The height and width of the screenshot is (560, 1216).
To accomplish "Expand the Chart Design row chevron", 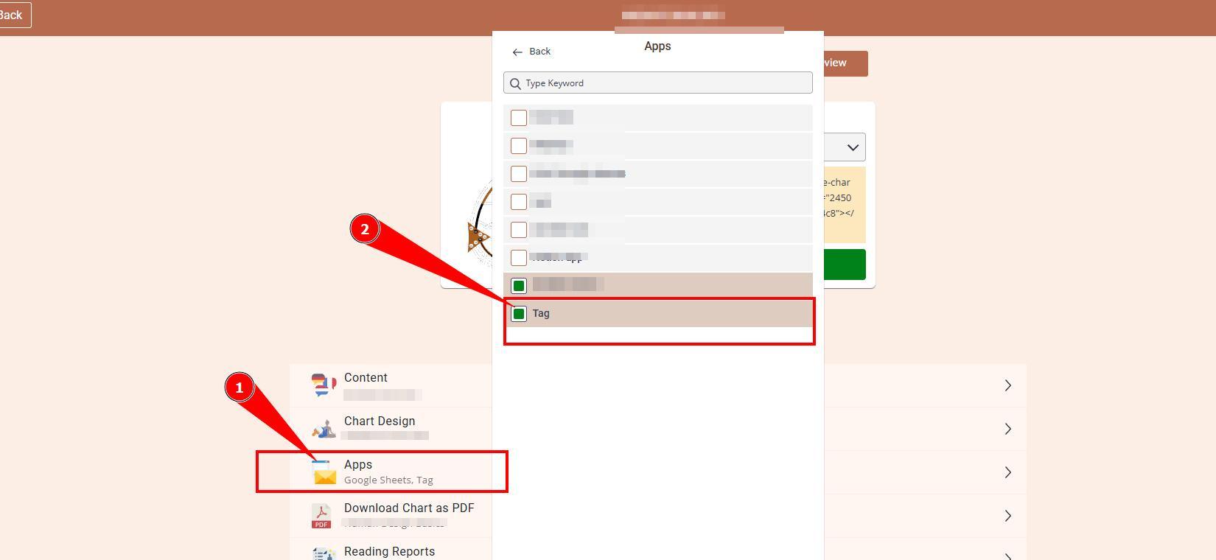I will 1007,429.
